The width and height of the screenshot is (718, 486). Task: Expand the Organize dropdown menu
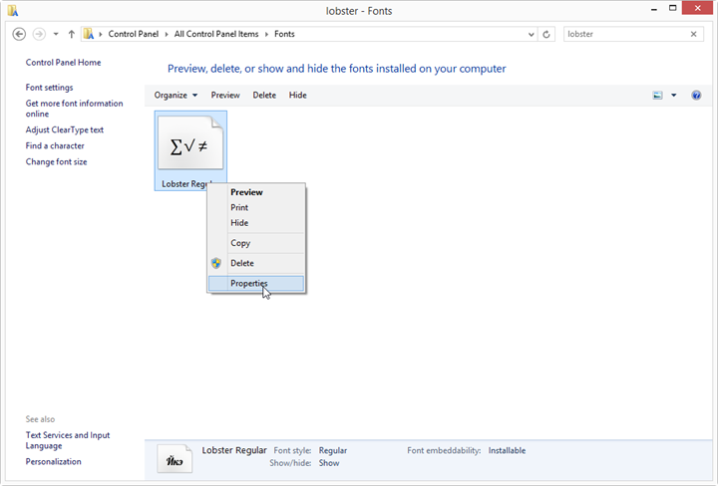click(x=176, y=96)
